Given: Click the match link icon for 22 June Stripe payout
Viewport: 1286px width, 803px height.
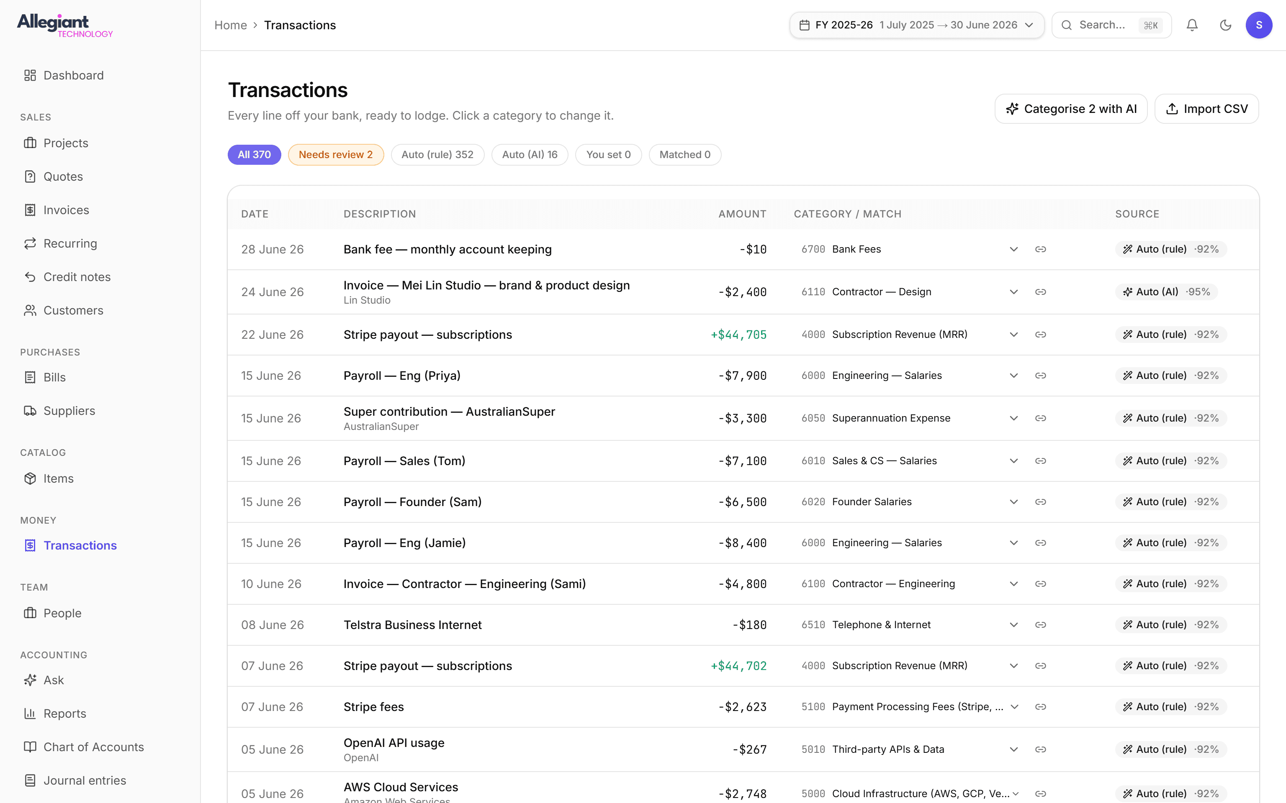Looking at the screenshot, I should (1041, 335).
